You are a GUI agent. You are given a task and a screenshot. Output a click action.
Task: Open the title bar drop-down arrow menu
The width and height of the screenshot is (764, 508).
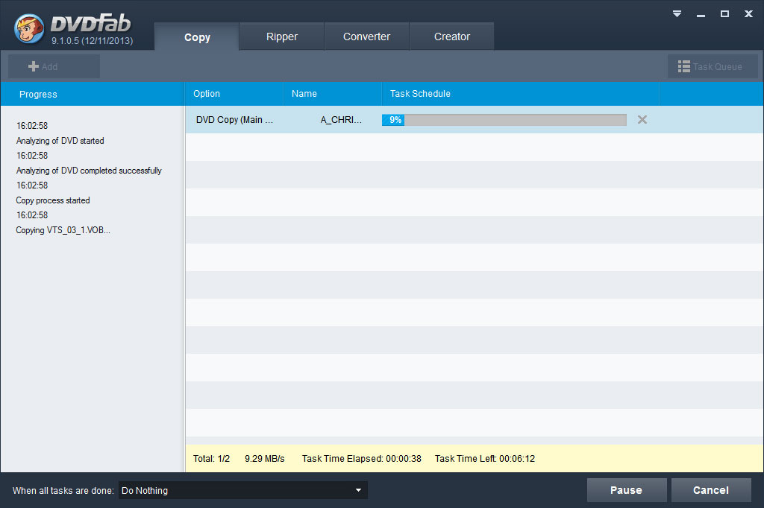tap(676, 13)
